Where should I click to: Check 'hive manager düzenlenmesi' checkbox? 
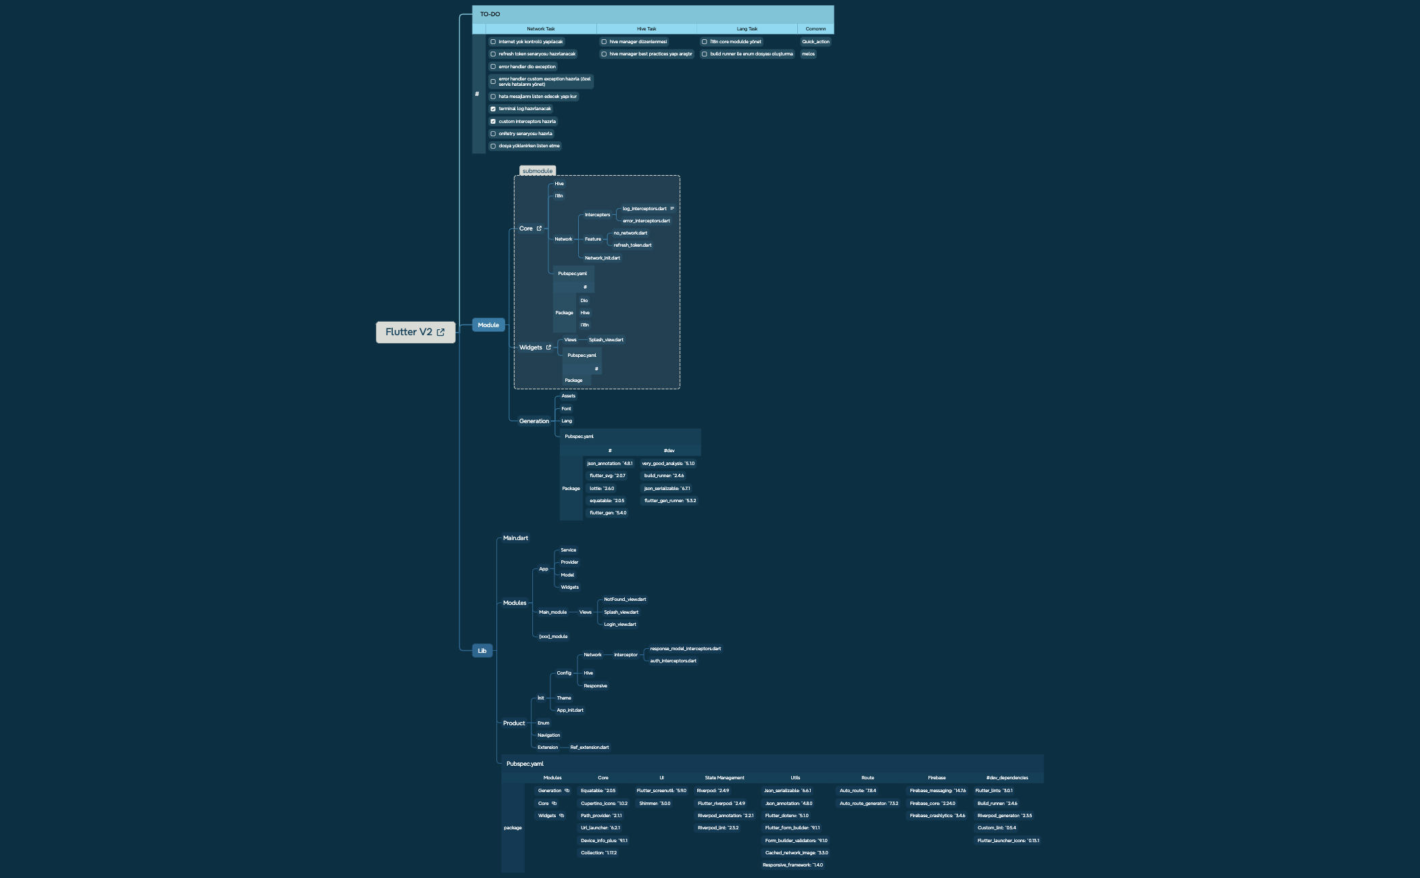pos(604,41)
